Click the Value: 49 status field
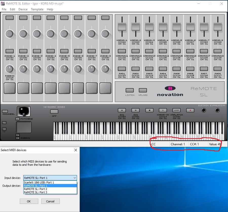 pyautogui.click(x=215, y=144)
